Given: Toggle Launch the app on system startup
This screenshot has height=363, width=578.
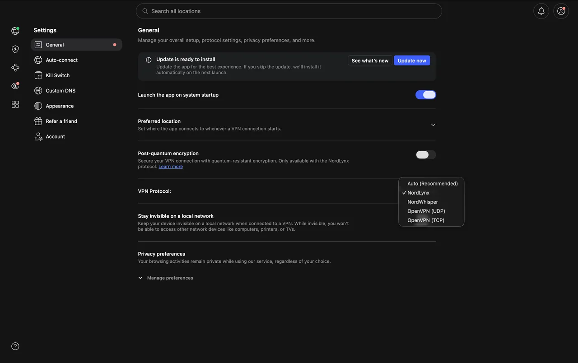Looking at the screenshot, I should [426, 95].
